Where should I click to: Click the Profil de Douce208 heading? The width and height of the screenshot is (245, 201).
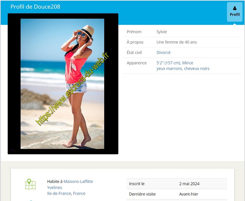coord(35,7)
